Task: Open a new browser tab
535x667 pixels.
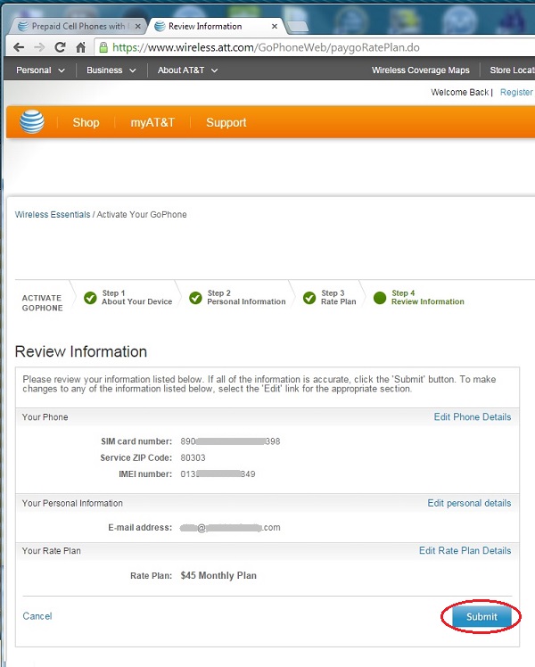Action: 298,27
